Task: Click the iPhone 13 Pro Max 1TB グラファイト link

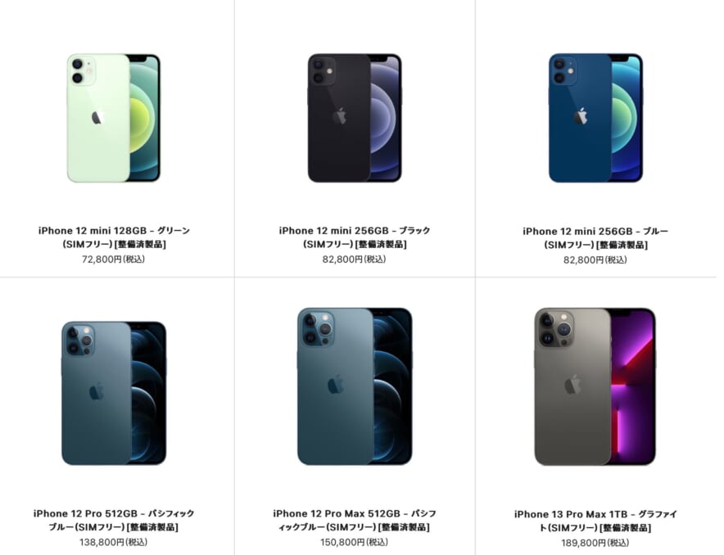Action: tap(595, 521)
